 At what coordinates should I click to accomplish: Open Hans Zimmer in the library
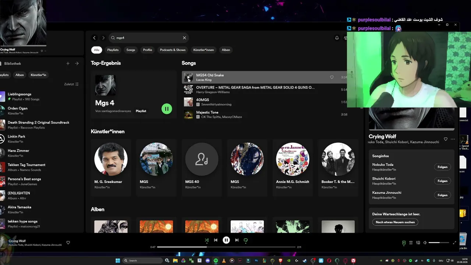40,153
